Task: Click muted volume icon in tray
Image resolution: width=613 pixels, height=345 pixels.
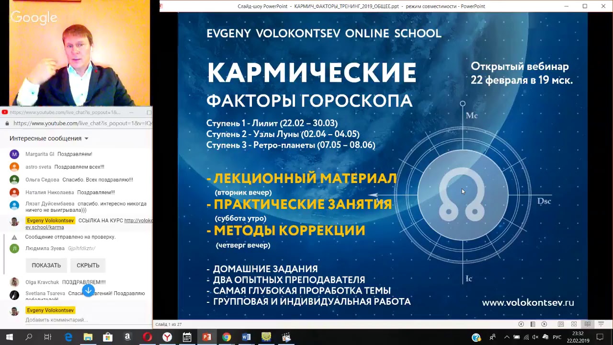Action: pos(535,337)
